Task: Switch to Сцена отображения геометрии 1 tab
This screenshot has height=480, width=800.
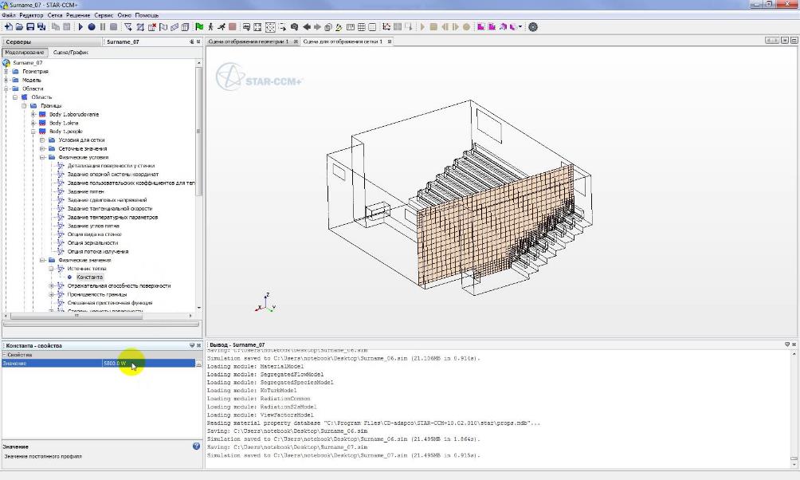Action: 248,41
